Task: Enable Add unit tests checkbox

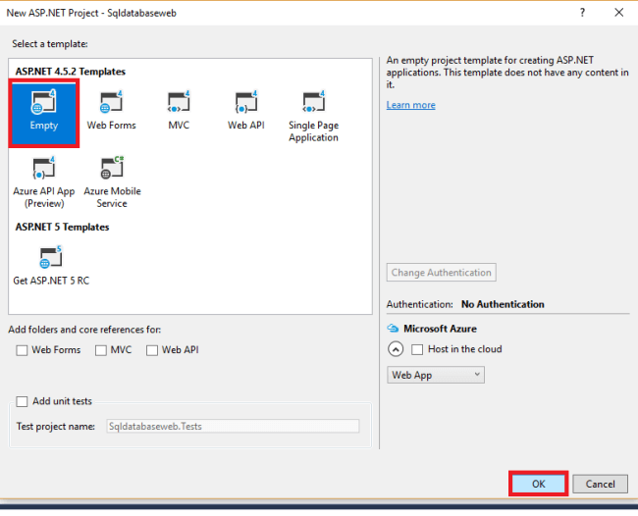Action: [x=22, y=401]
